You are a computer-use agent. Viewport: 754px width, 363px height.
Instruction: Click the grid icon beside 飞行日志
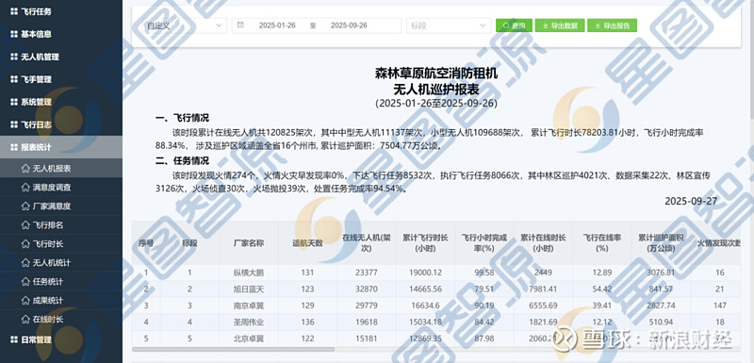tap(13, 124)
